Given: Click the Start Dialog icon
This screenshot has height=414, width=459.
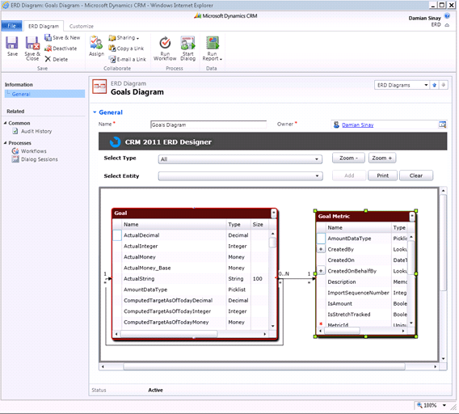Looking at the screenshot, I should click(187, 49).
